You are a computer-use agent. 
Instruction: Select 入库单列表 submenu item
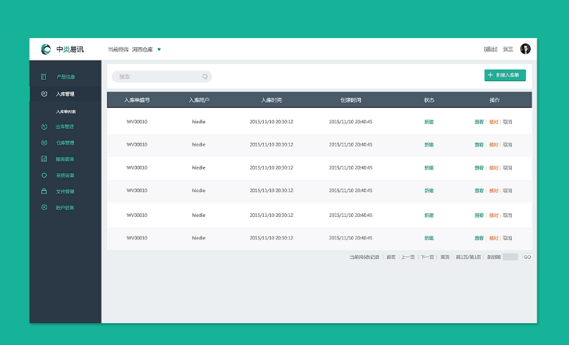tap(66, 111)
